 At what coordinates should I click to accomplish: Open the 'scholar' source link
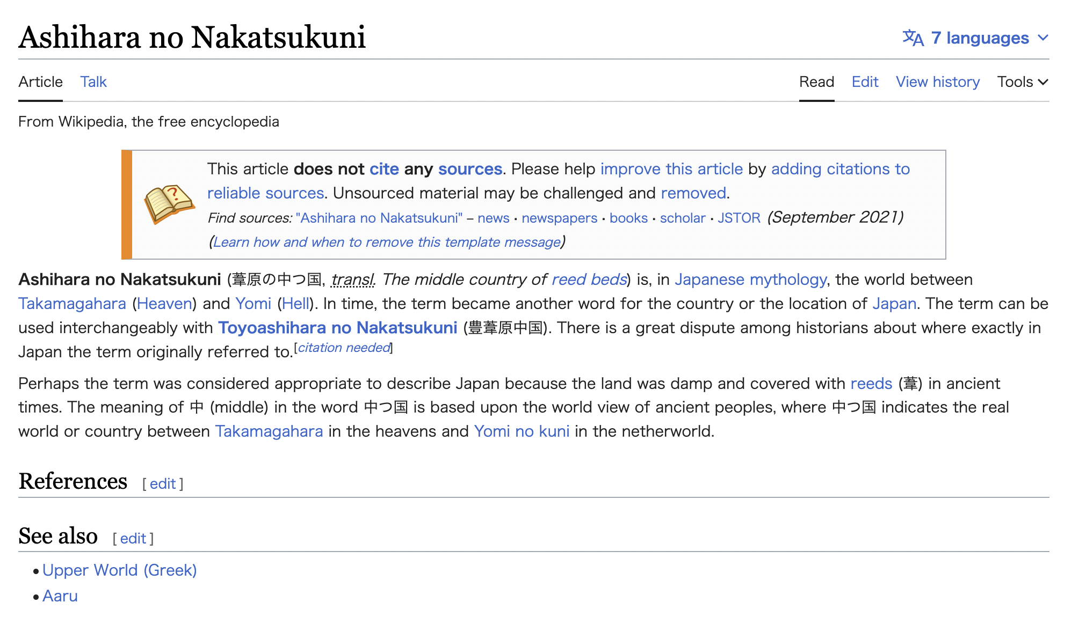tap(683, 218)
